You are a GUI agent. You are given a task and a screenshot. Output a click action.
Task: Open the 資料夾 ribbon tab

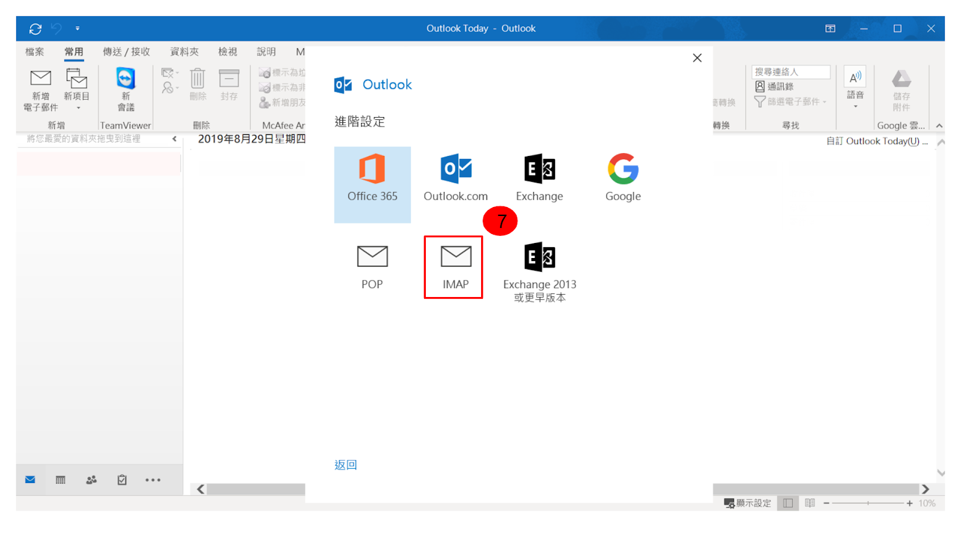pyautogui.click(x=184, y=52)
